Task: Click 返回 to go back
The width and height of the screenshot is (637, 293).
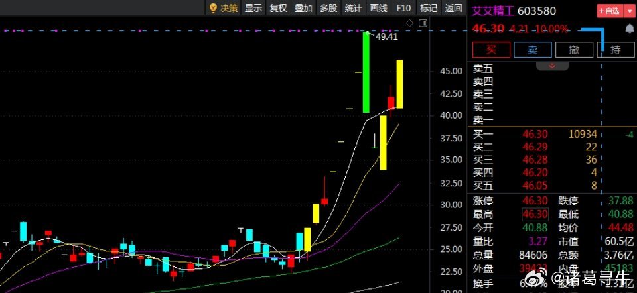Action: [x=453, y=8]
